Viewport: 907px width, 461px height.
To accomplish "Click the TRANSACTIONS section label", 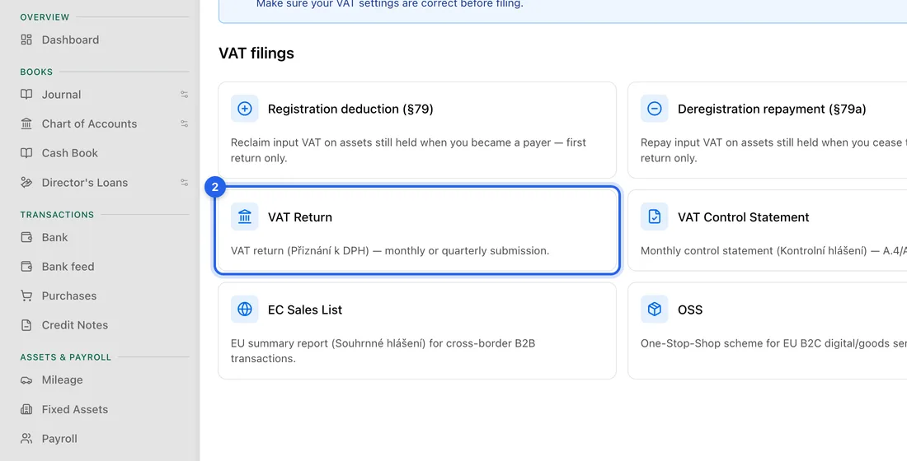I will [57, 215].
